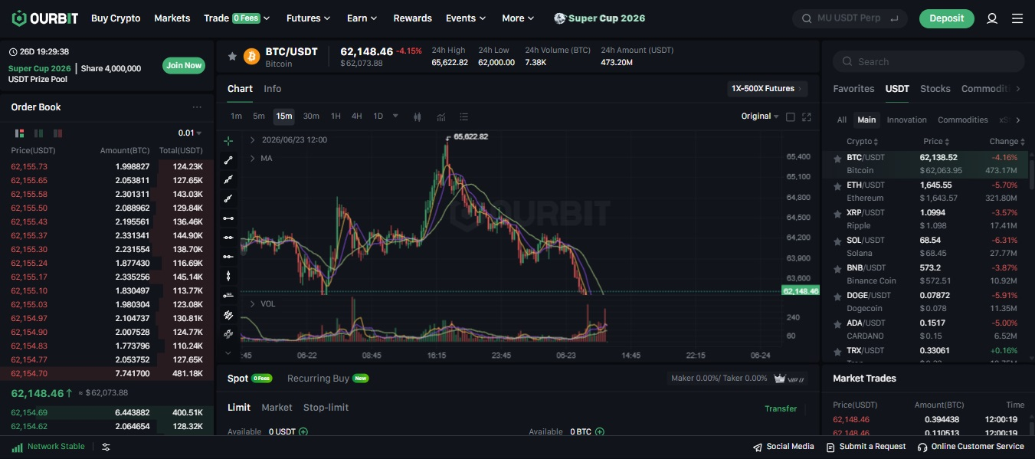Open the Trade dropdown menu
The height and width of the screenshot is (459, 1035).
[x=237, y=18]
